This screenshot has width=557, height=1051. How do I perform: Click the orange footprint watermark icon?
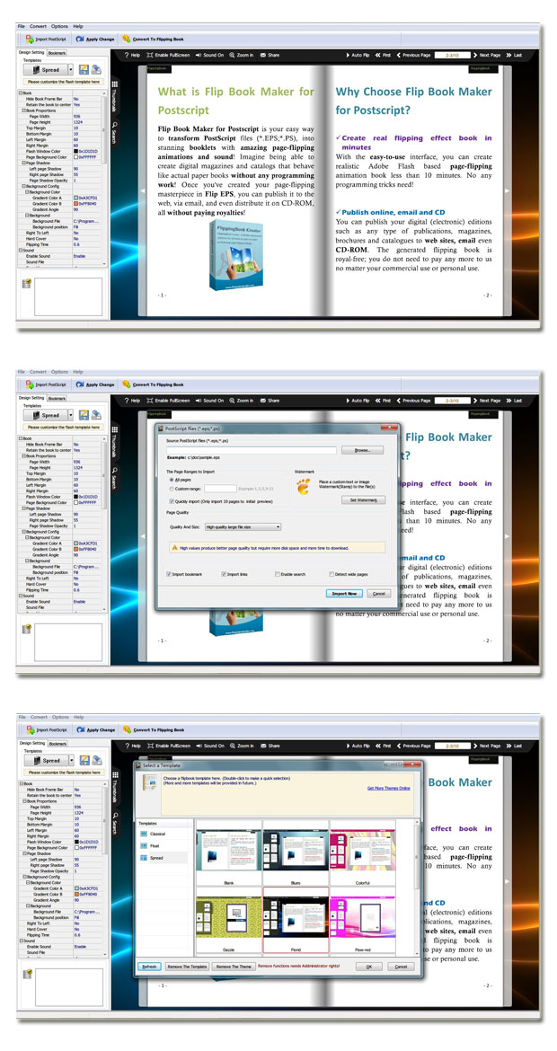303,488
